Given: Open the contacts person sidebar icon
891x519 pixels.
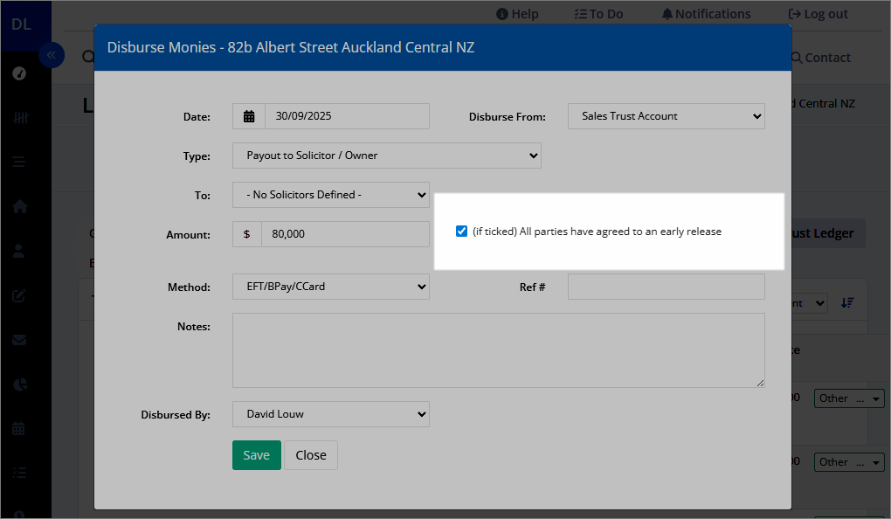Looking at the screenshot, I should [18, 251].
